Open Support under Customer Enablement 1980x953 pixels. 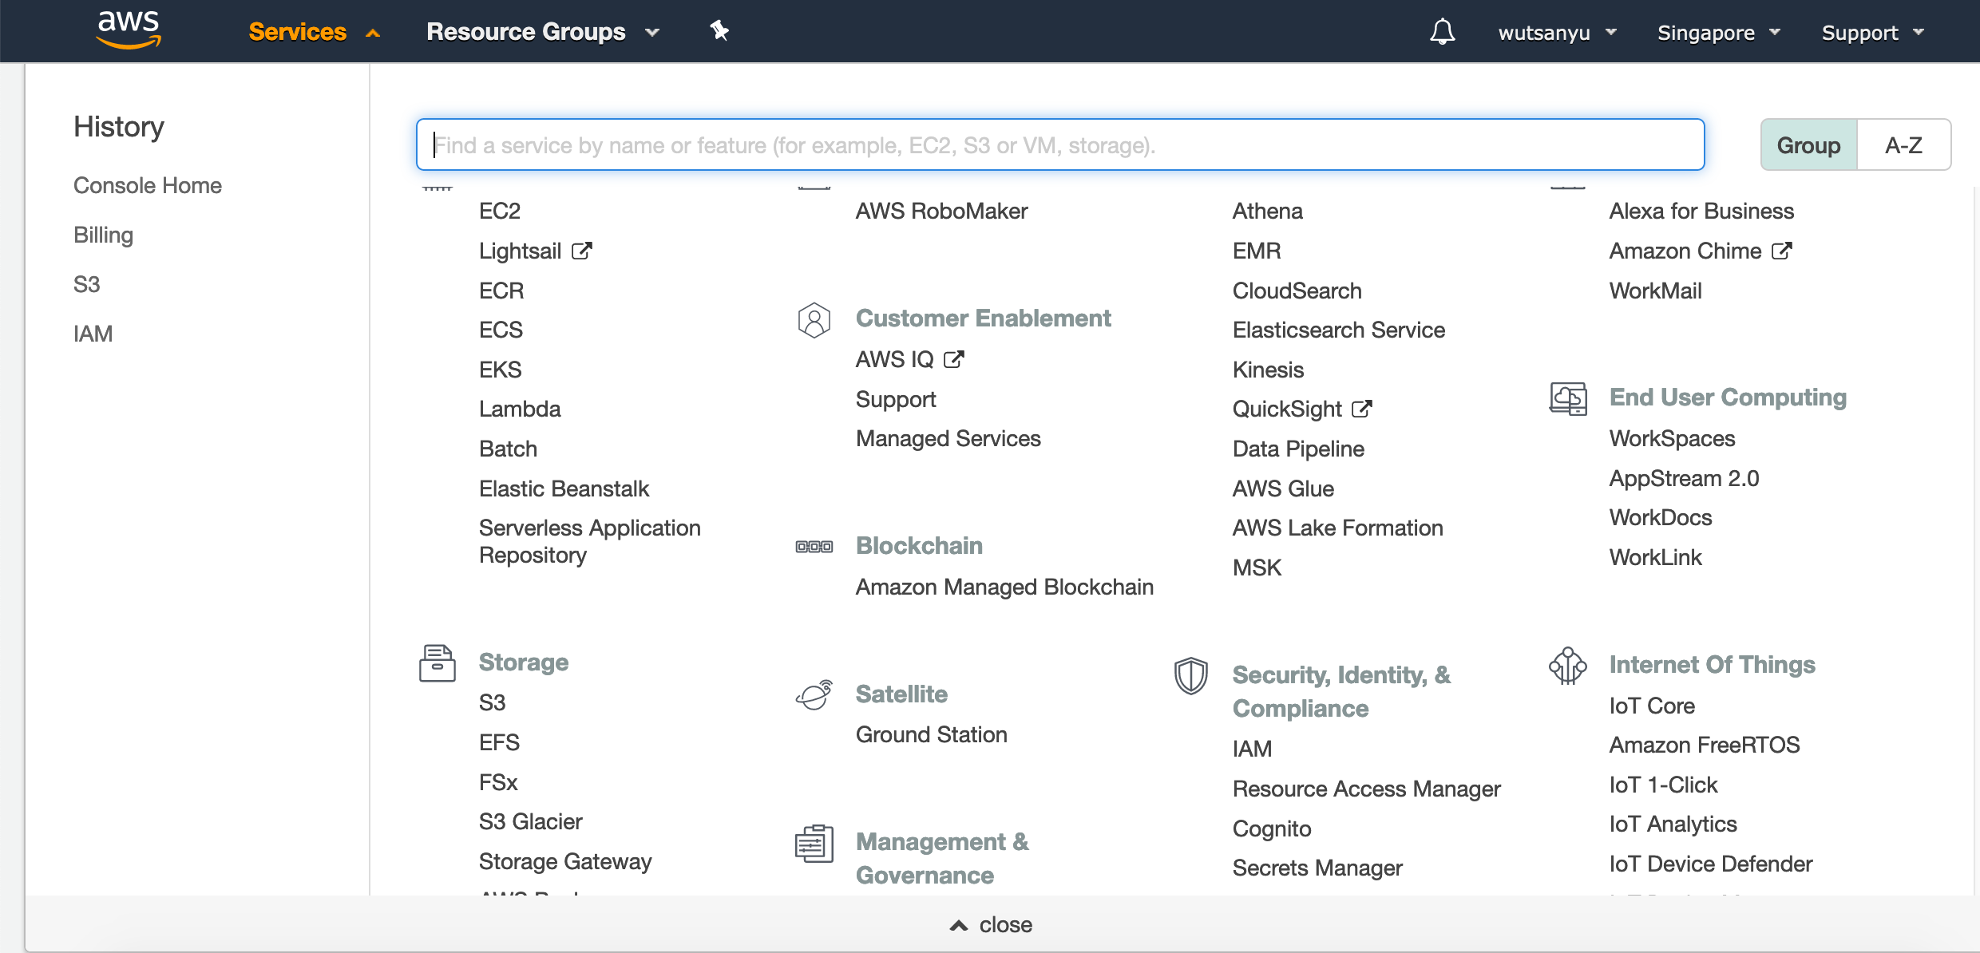tap(896, 399)
